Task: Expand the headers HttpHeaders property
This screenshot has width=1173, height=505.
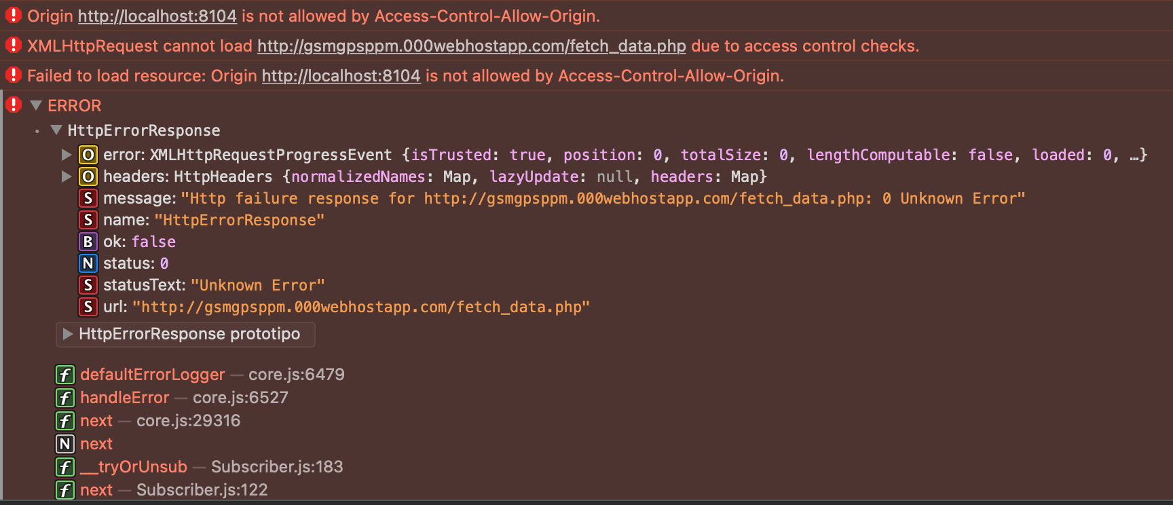Action: [66, 176]
